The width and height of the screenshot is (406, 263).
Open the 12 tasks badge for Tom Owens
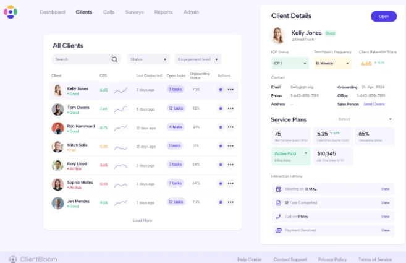pos(176,108)
